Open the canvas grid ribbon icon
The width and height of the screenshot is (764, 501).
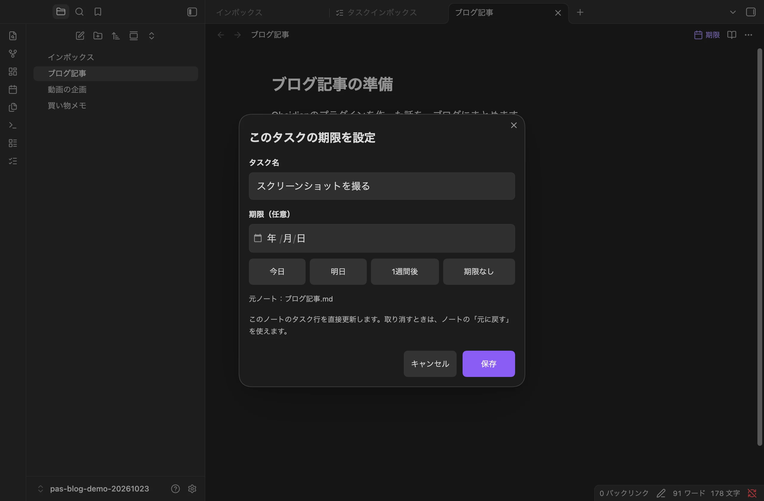[13, 72]
